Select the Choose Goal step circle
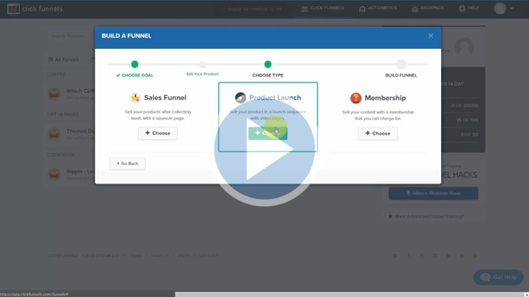 pyautogui.click(x=135, y=64)
